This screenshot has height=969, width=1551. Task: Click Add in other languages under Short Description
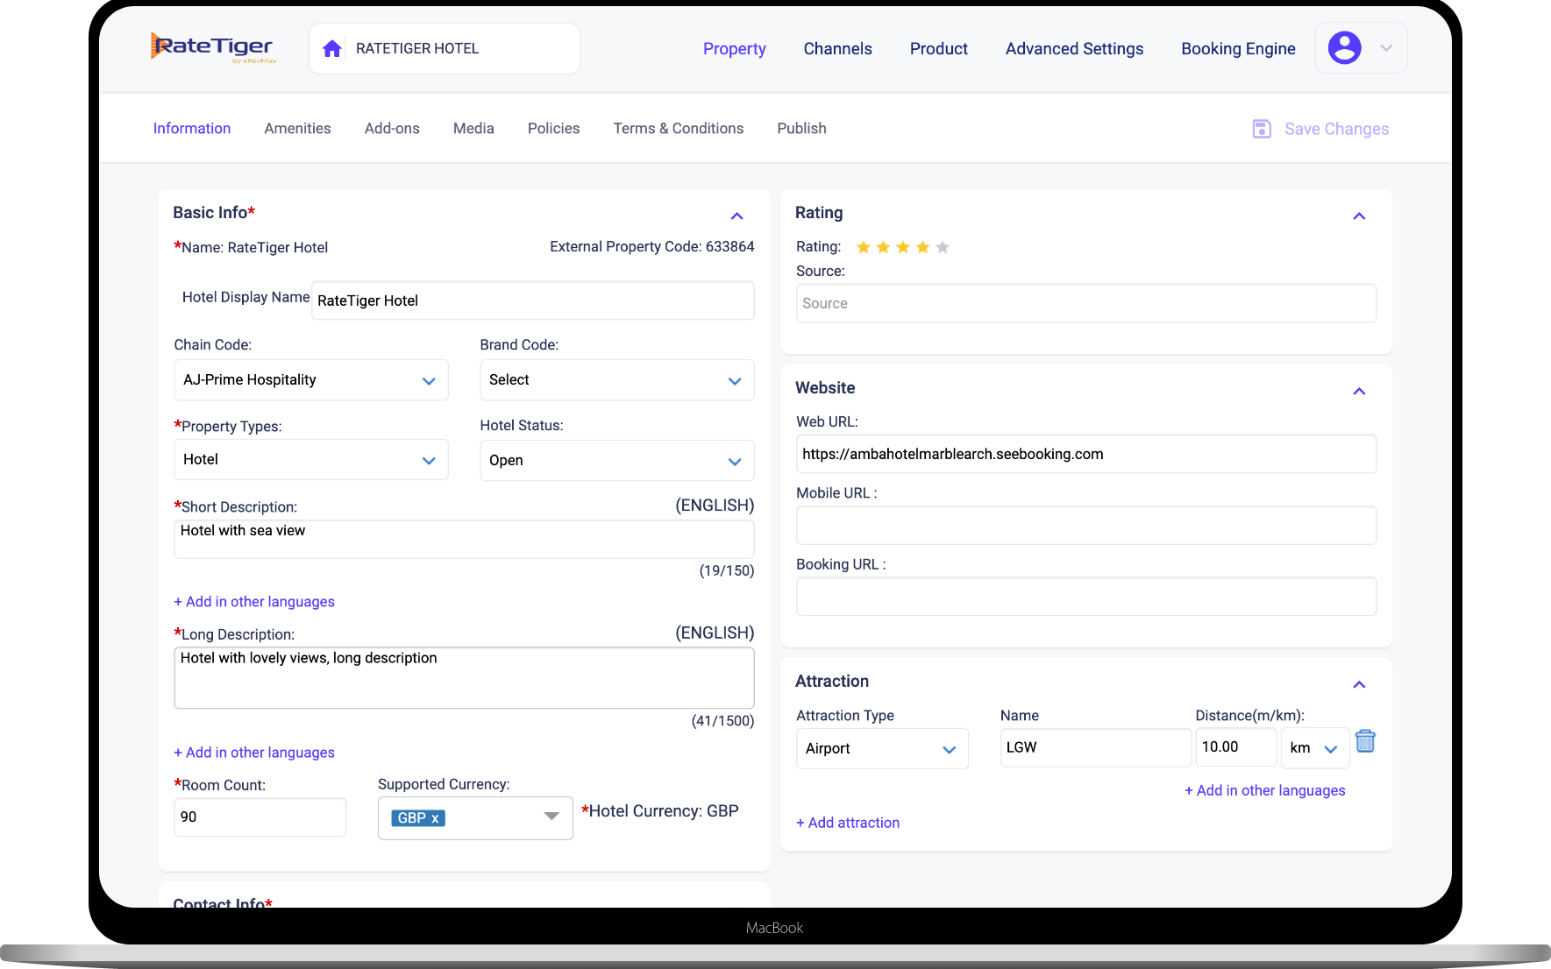254,602
